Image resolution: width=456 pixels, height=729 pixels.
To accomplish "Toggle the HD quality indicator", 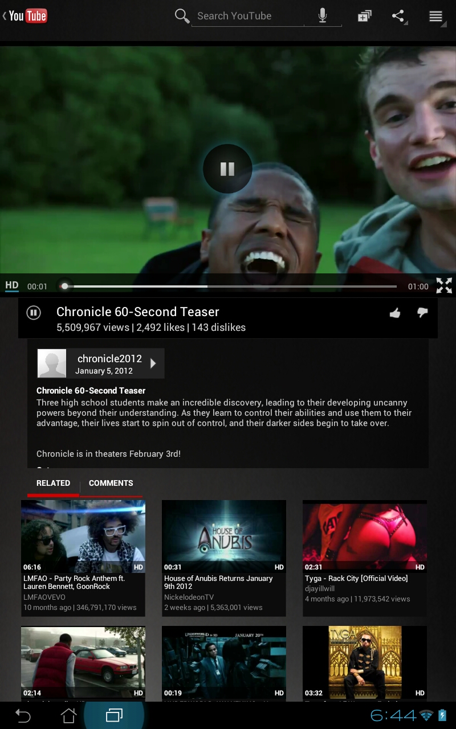I will [12, 286].
